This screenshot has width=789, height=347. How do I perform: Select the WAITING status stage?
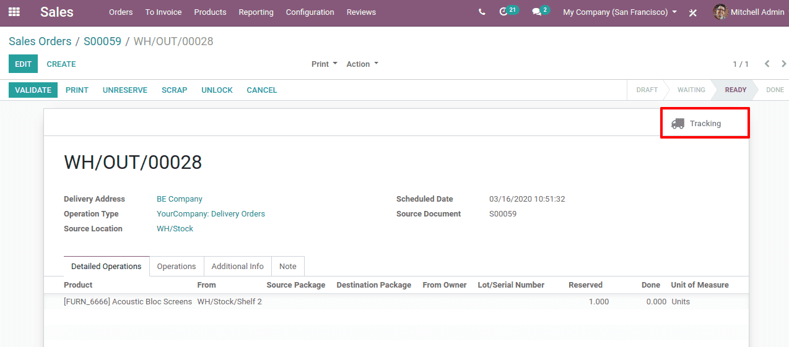pos(691,90)
